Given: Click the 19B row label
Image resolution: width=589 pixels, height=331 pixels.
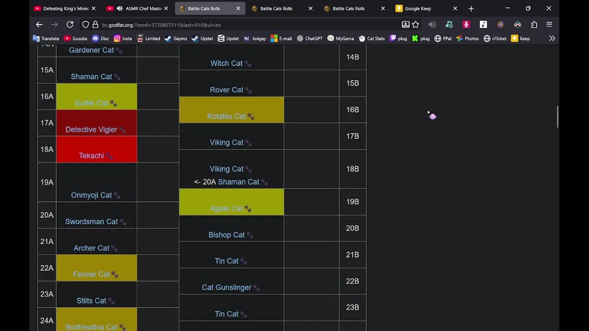Looking at the screenshot, I should coord(352,202).
